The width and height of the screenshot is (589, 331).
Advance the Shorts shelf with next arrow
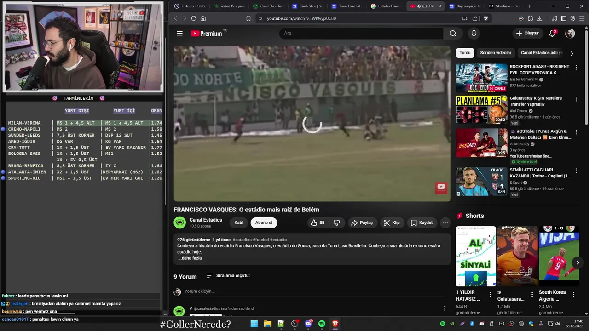coord(578,263)
